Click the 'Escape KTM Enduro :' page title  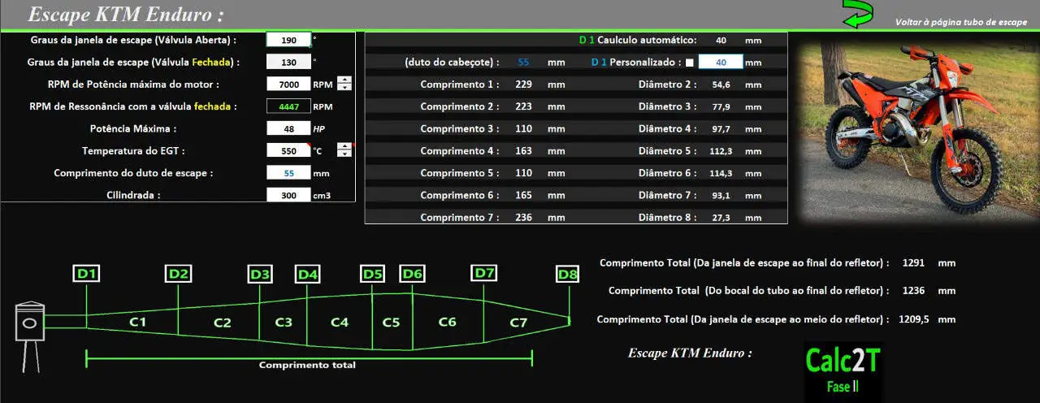point(126,15)
